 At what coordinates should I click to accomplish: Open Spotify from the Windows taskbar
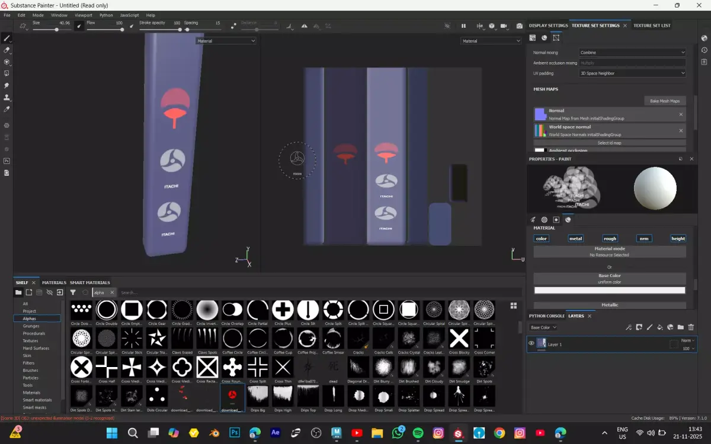[418, 433]
